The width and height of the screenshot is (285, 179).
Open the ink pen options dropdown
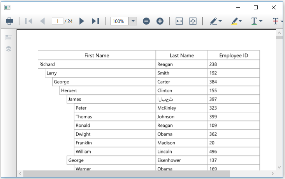[220, 21]
